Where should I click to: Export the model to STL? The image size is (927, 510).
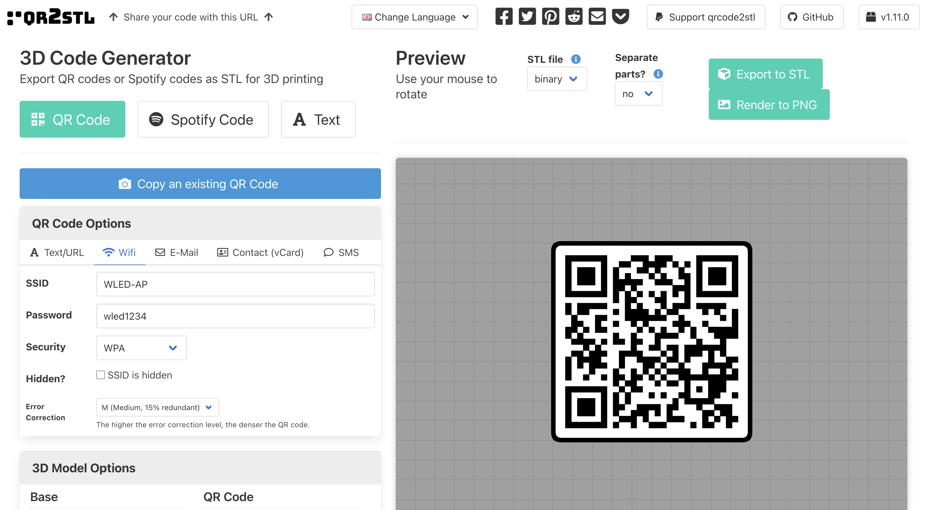(x=765, y=74)
